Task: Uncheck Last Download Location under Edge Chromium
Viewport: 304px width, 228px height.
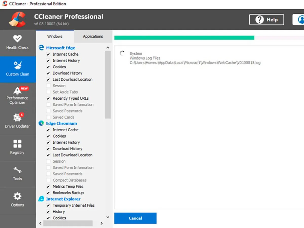Action: (48, 155)
